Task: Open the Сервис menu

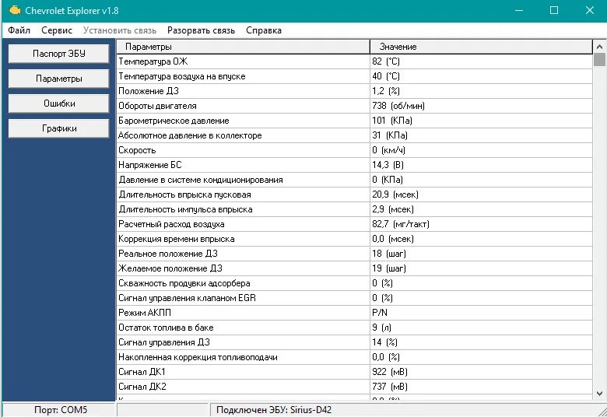Action: [57, 30]
